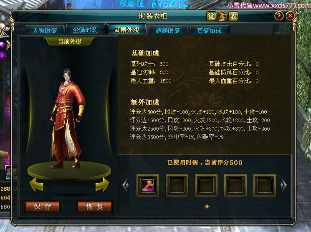Viewport: 311px width, 232px height.
Task: Select the 武器外观 tab
Action: click(x=126, y=30)
